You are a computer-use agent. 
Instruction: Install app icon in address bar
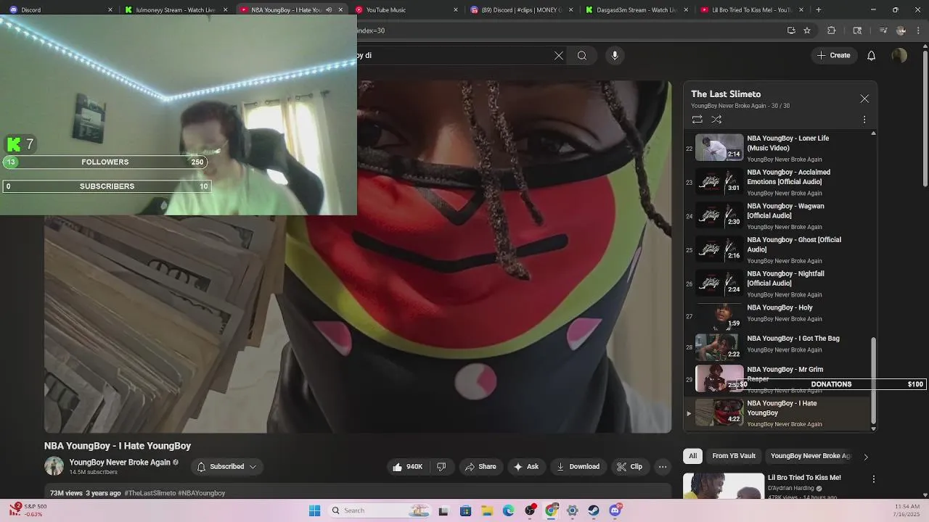pos(791,30)
